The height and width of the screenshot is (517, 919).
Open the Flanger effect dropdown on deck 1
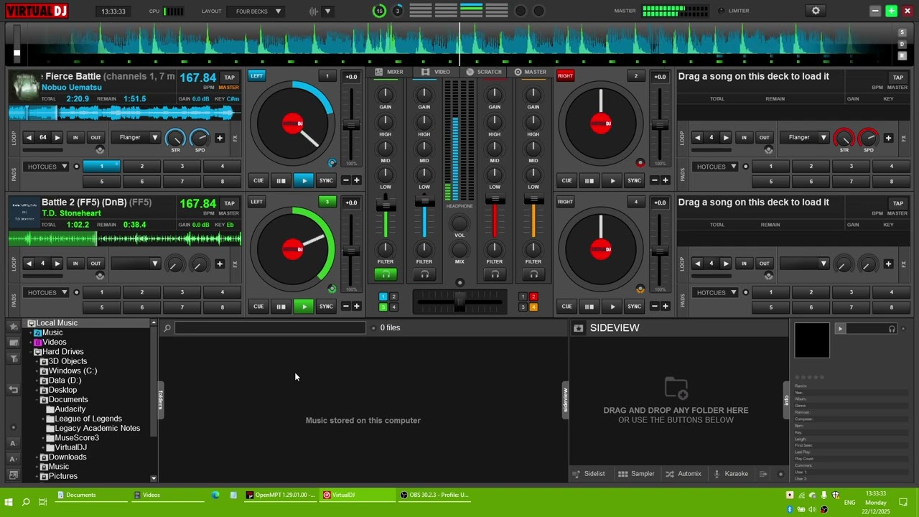pos(135,138)
